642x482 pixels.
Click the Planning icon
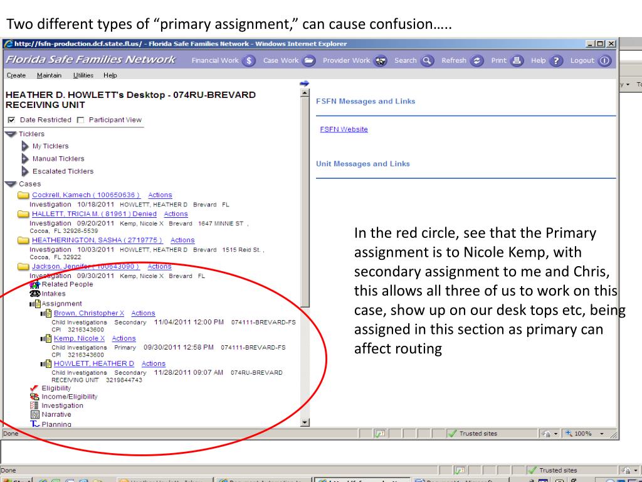35,424
